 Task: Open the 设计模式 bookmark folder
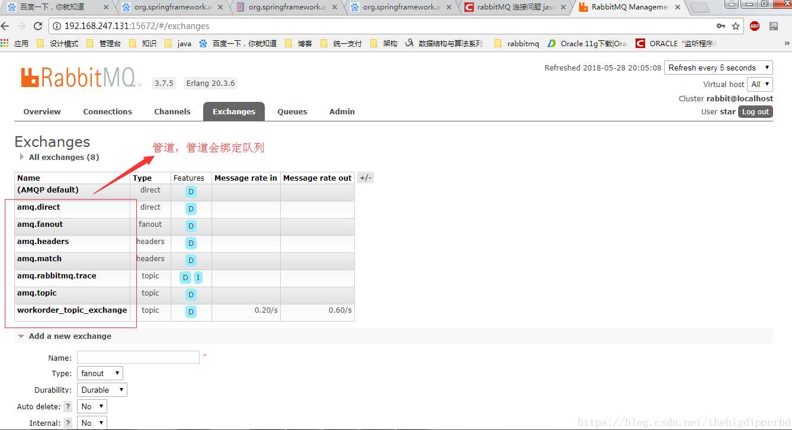pos(58,43)
